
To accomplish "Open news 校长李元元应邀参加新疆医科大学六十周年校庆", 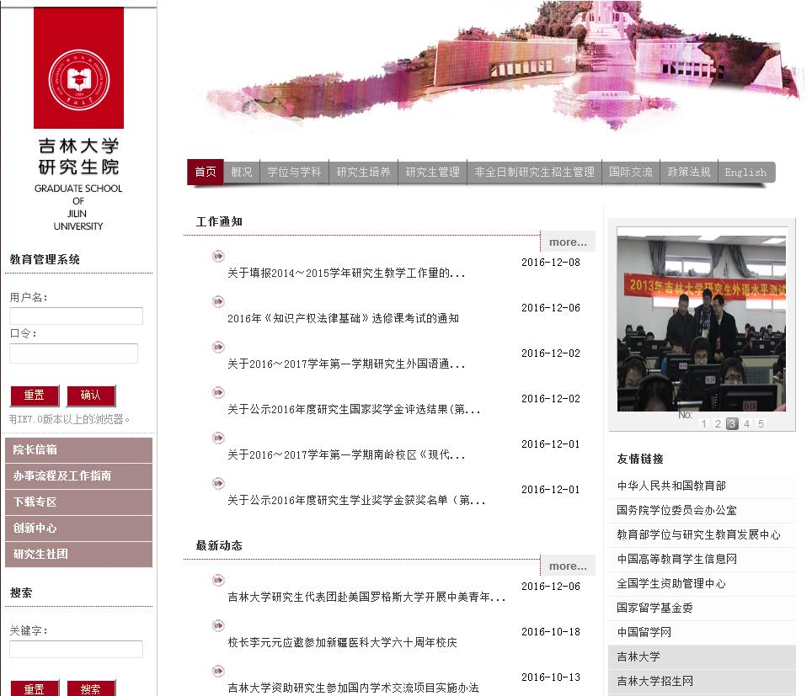I will pyautogui.click(x=342, y=643).
